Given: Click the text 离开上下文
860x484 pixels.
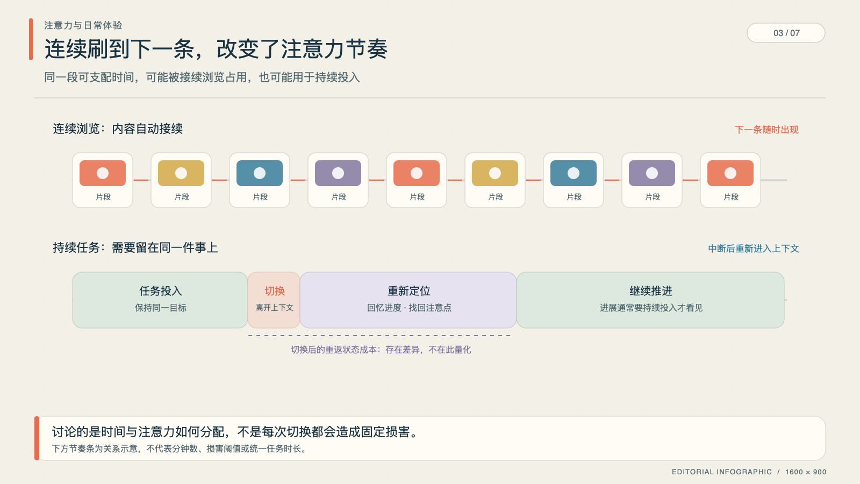Looking at the screenshot, I should click(274, 308).
